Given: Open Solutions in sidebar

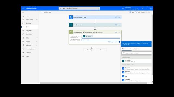Looking at the screenshot, I should [x=28, y=53].
